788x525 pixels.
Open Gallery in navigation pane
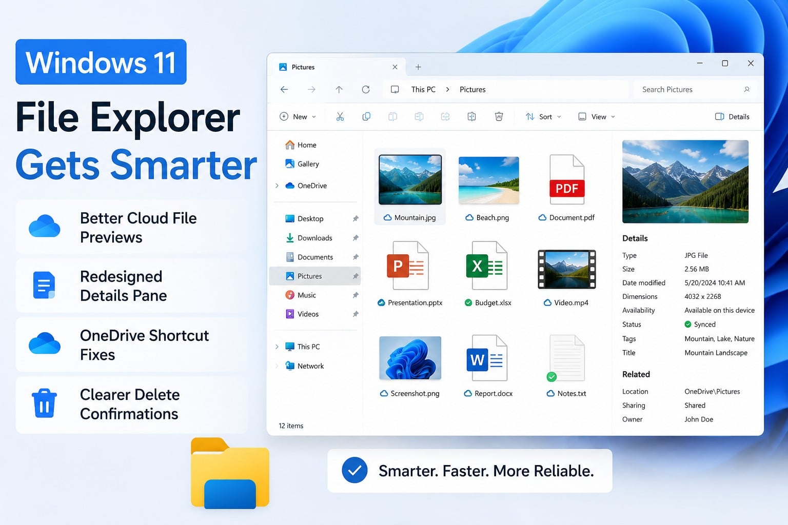coord(302,164)
